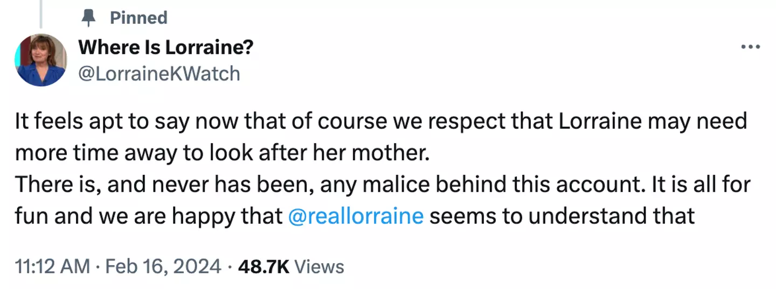
Task: Click the thread connector line above avatar
Action: [41, 13]
